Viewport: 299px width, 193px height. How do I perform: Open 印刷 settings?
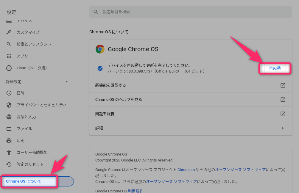[21, 141]
